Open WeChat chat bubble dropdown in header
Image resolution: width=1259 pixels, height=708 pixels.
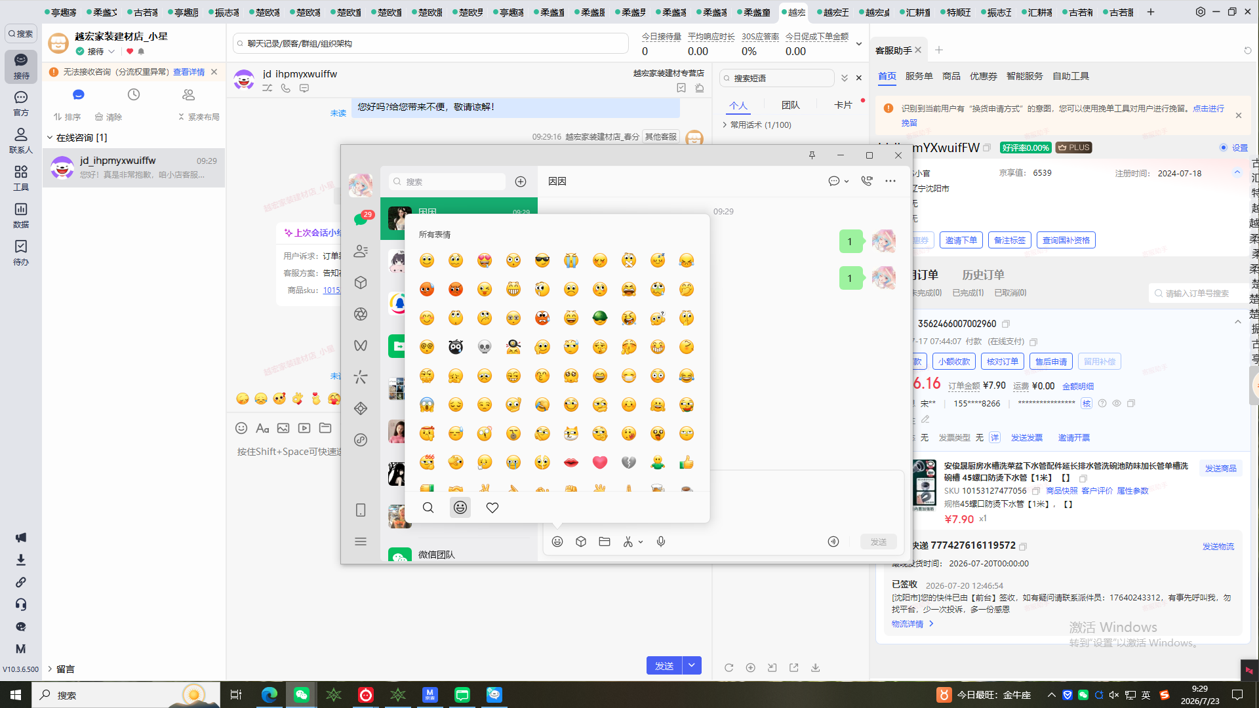click(x=839, y=181)
